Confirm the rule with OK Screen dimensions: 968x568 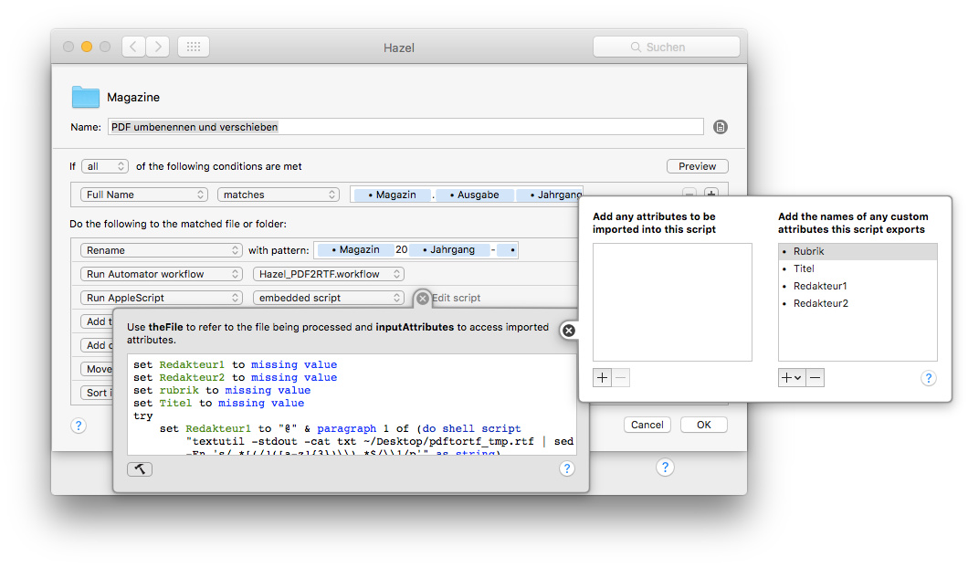coord(703,425)
